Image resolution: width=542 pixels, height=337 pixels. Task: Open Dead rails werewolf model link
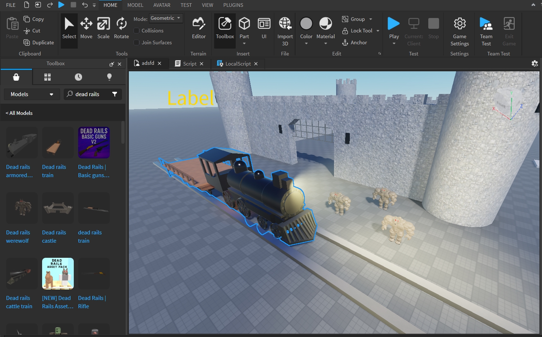click(x=18, y=237)
